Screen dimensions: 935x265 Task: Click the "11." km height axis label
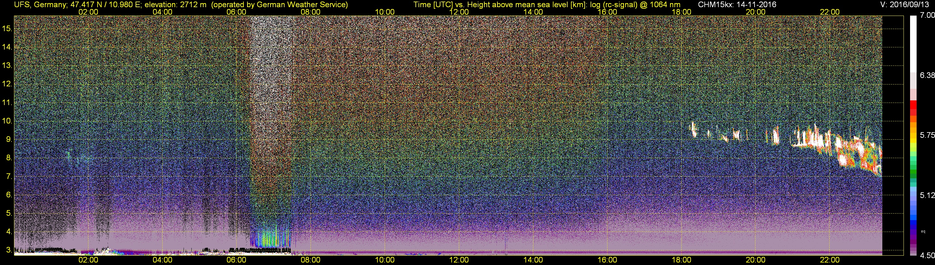click(7, 102)
